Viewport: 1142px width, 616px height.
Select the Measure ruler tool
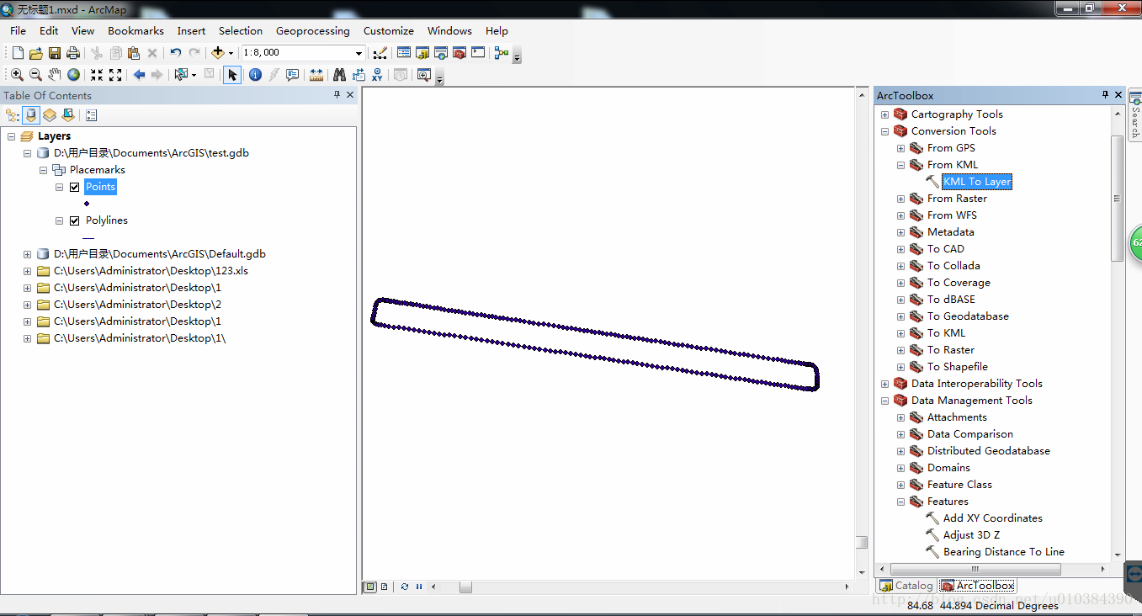pos(316,75)
